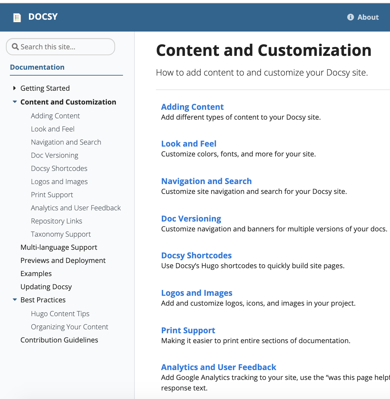Open Repository Links in sidebar
The width and height of the screenshot is (390, 399).
pos(57,221)
